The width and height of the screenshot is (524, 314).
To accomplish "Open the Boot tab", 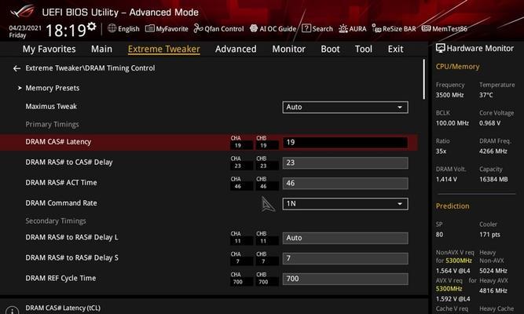I will point(330,49).
